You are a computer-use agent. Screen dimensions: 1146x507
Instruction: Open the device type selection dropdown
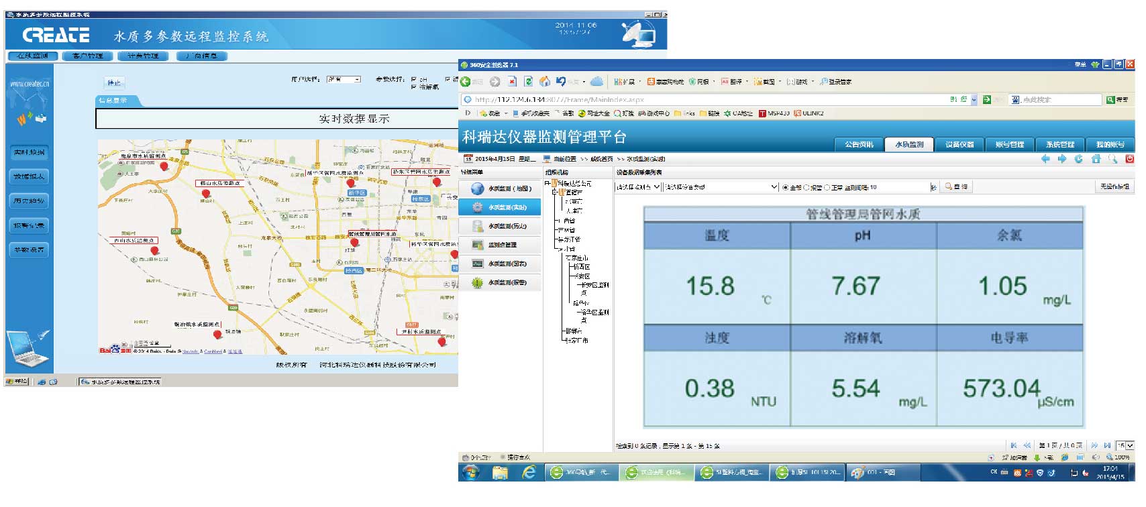(x=721, y=187)
